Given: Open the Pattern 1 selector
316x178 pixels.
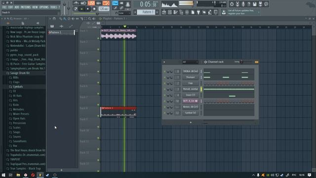Looking at the screenshot, I should [x=146, y=12].
